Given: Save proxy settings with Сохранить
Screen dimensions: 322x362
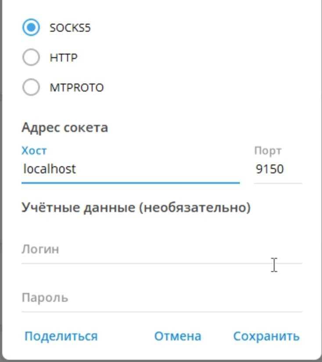Looking at the screenshot, I should tap(266, 336).
